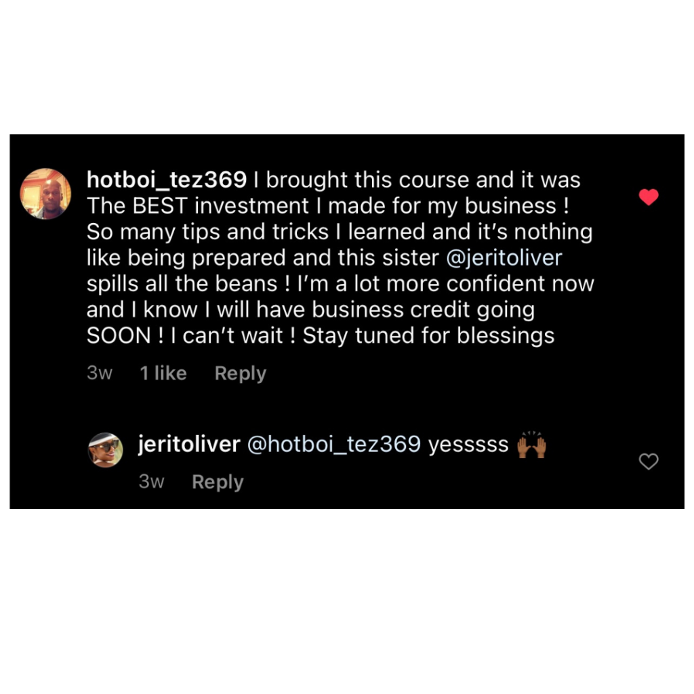The image size is (694, 694).
Task: Like jeritoliver's reply with the heart outline
Action: (x=649, y=462)
